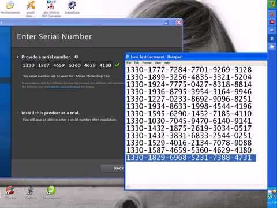Click the Back button in the installer

pos(113,168)
